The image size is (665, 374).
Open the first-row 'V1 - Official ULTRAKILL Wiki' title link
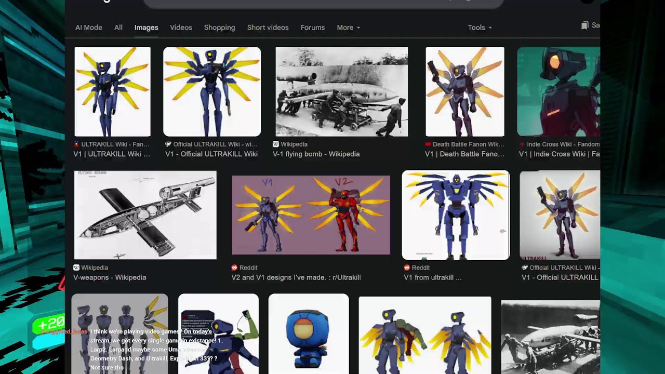[211, 154]
